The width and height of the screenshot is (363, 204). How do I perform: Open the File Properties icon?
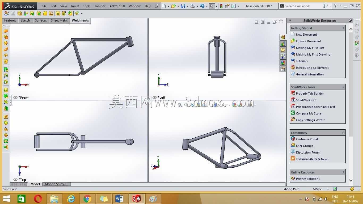(x=227, y=6)
